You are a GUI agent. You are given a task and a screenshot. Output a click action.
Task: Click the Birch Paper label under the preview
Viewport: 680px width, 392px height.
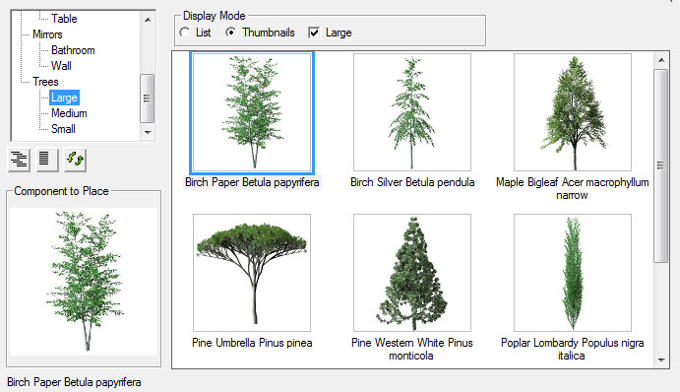pyautogui.click(x=74, y=382)
